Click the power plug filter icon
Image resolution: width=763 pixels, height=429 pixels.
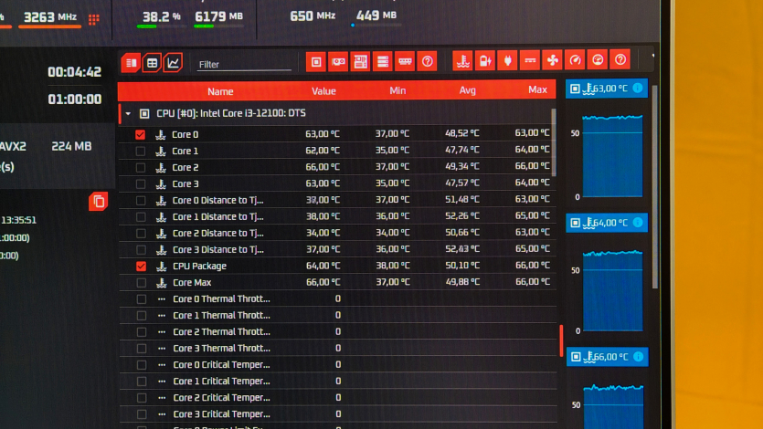(x=507, y=60)
